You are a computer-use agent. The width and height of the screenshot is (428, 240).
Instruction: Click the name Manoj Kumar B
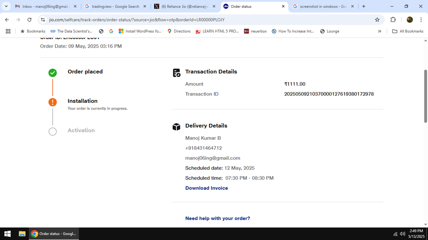click(203, 138)
